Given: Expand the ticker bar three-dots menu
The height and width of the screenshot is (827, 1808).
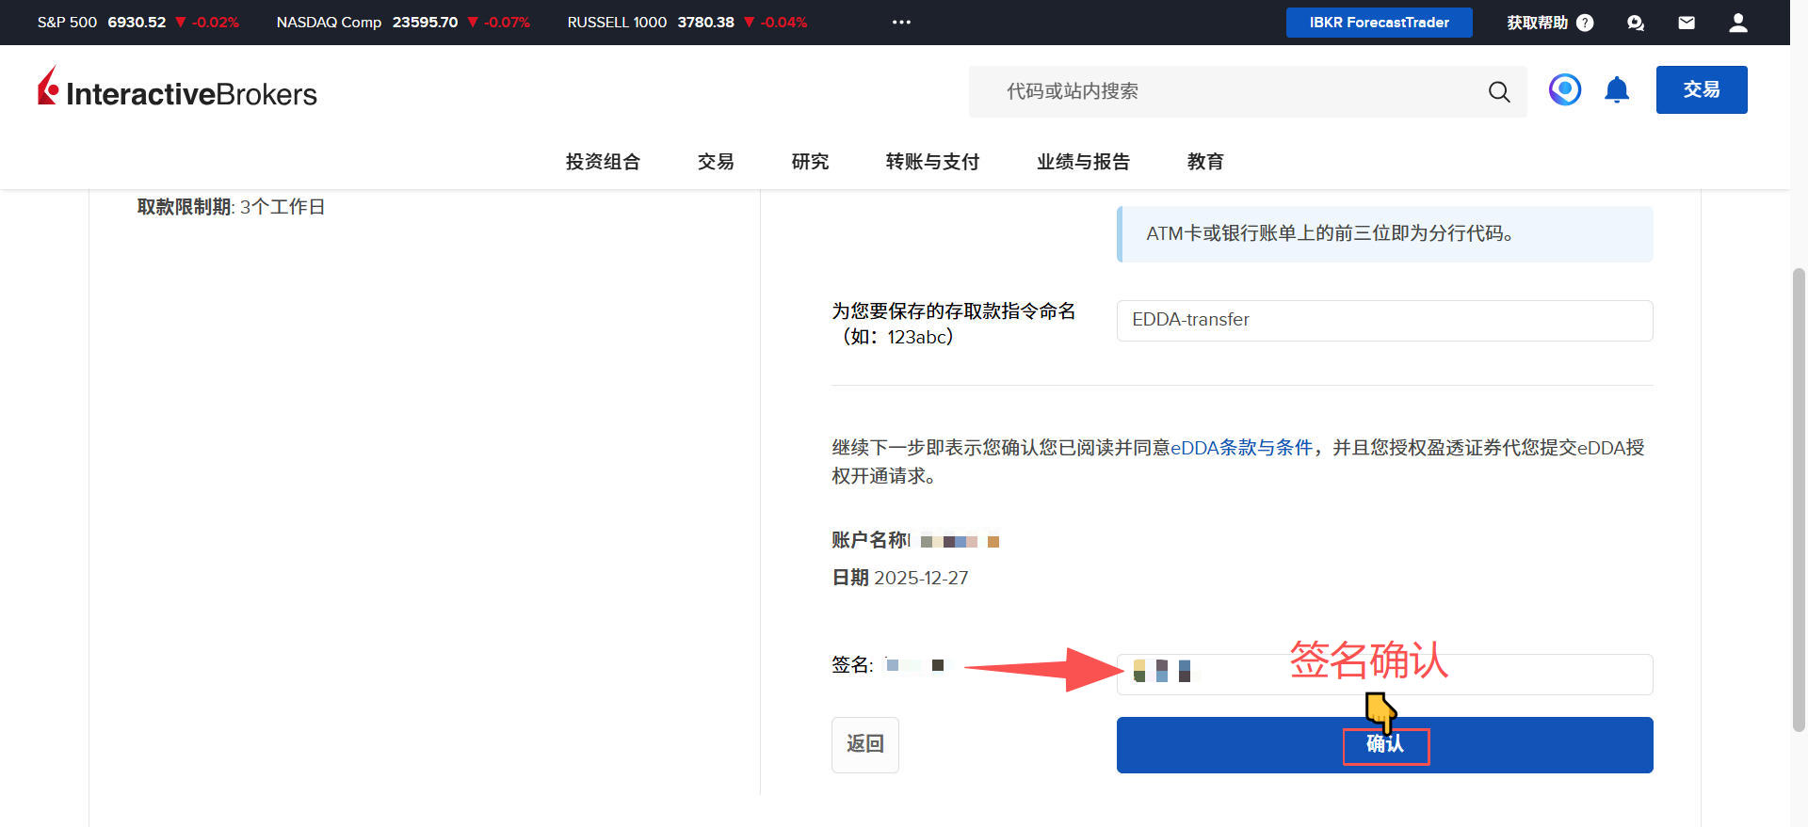Looking at the screenshot, I should pyautogui.click(x=901, y=23).
